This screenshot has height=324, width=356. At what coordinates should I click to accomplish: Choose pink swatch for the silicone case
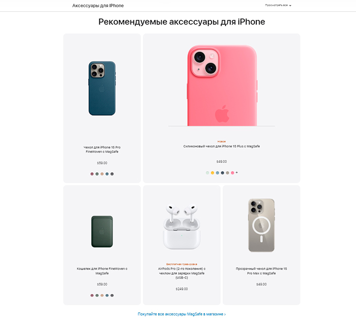[x=233, y=173]
